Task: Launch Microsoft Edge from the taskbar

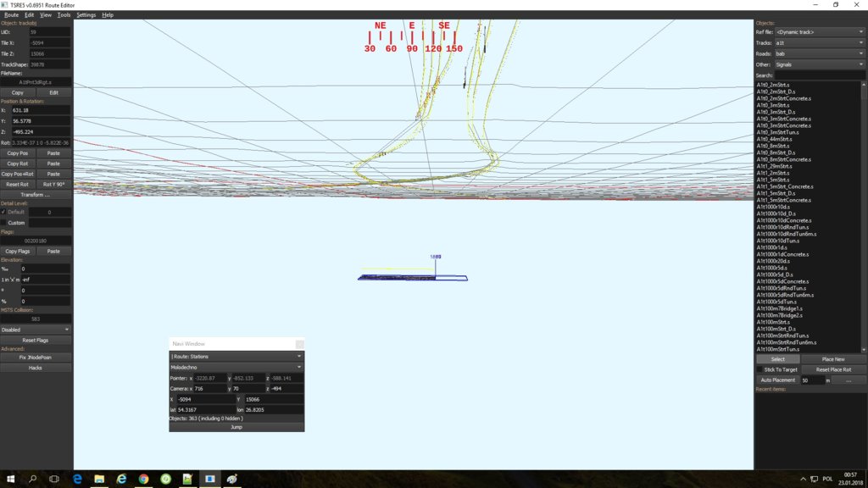Action: 77,479
